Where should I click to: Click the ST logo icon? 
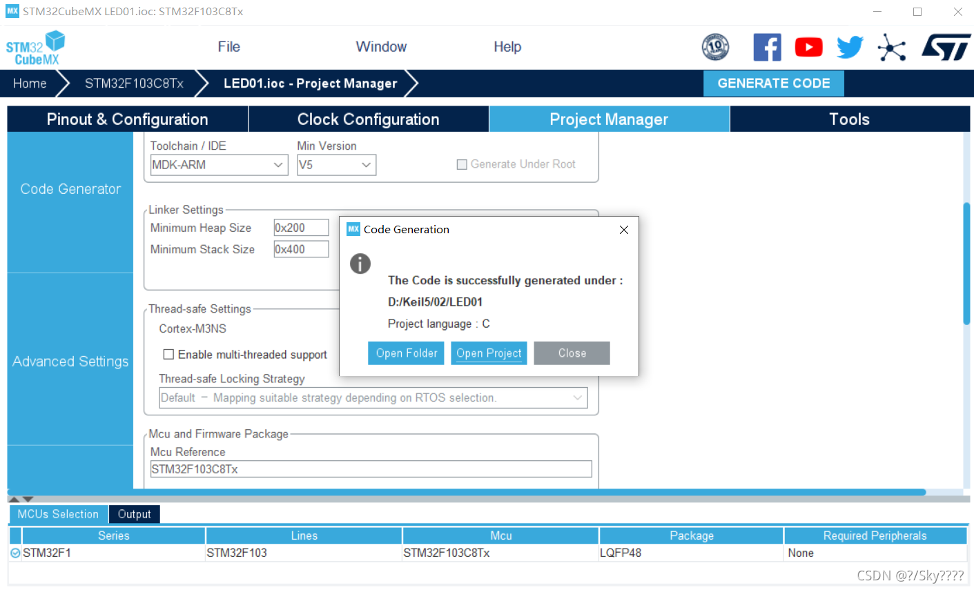click(x=946, y=47)
